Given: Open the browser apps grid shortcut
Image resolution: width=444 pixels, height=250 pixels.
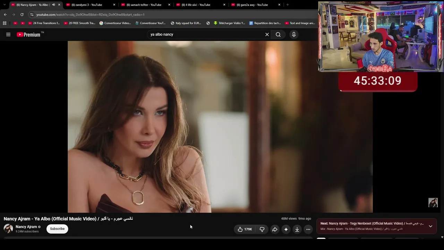Looking at the screenshot, I should click(5, 23).
